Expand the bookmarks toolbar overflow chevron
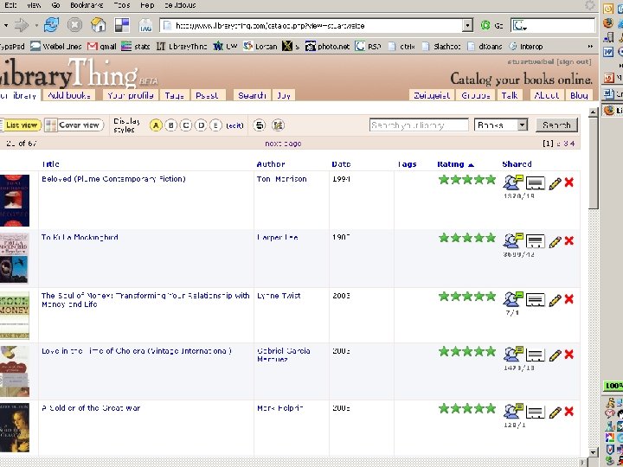This screenshot has height=467, width=623. 590,47
